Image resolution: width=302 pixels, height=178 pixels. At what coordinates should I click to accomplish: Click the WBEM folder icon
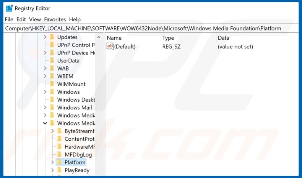pyautogui.click(x=52, y=76)
